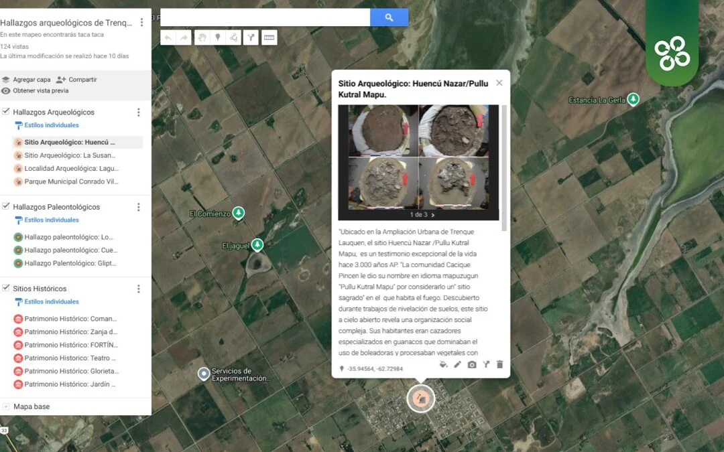Open Sitios Históricos layer options menu
724x452 pixels.
click(139, 289)
